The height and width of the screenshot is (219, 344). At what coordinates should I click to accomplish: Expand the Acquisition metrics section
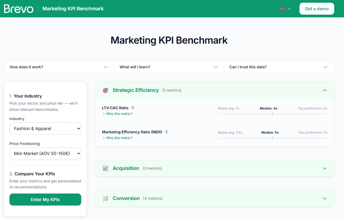point(325,168)
